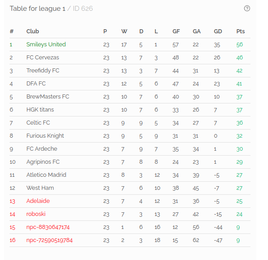The width and height of the screenshot is (268, 260).
Task: Click relegation-zone club Adelaide
Action: (x=38, y=201)
